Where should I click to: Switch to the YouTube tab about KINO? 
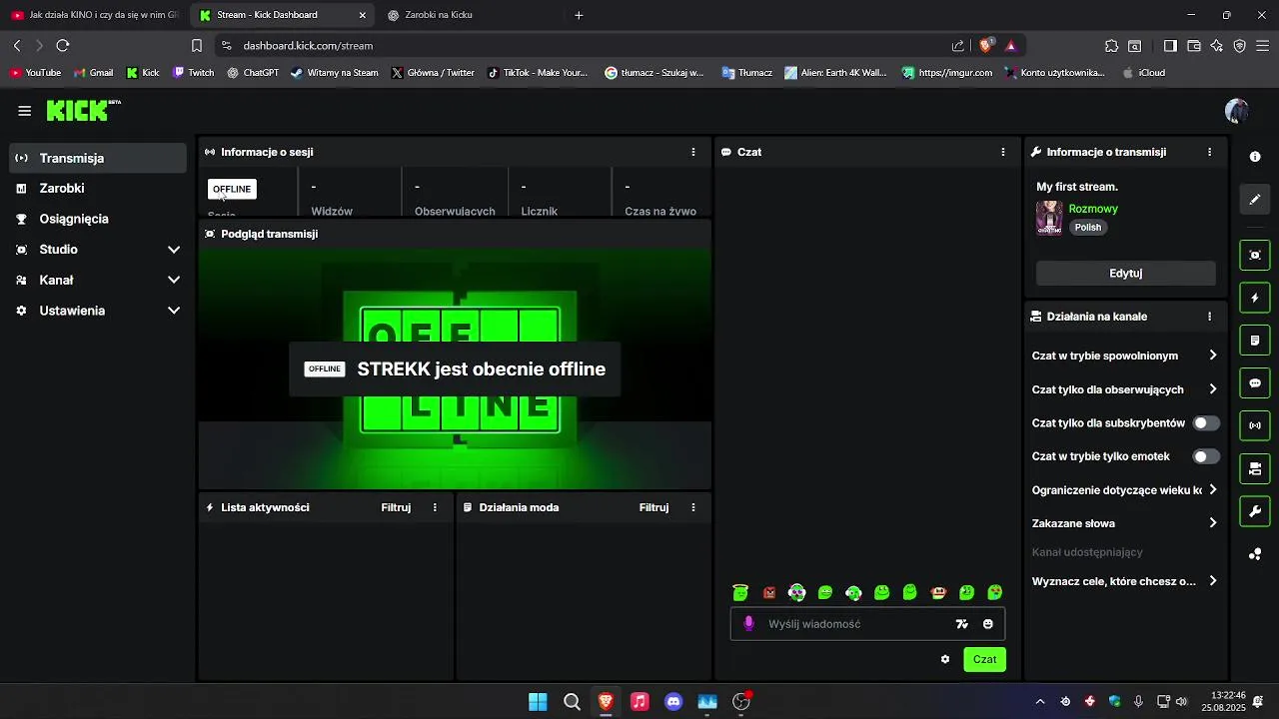coord(93,15)
